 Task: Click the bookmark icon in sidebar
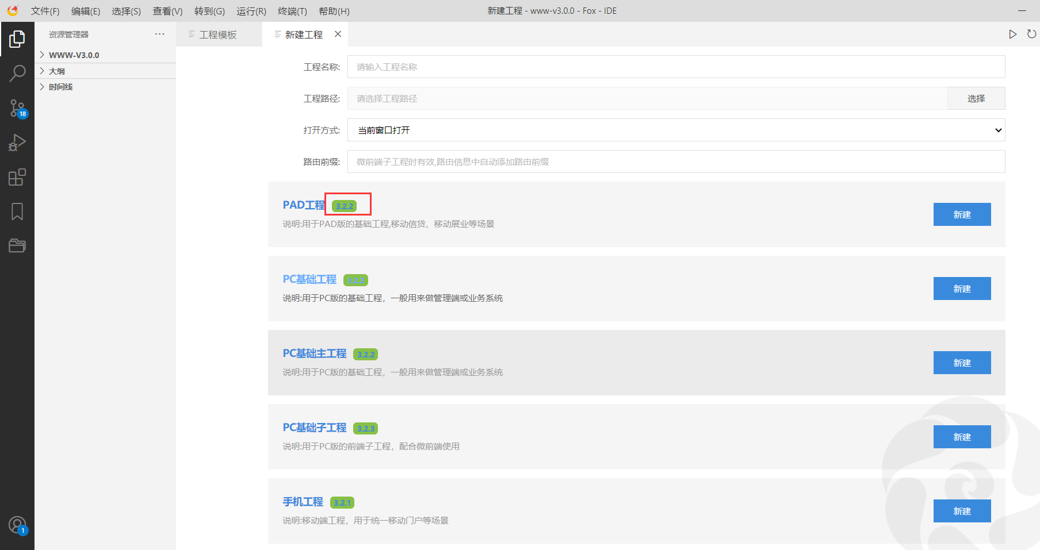pos(17,211)
